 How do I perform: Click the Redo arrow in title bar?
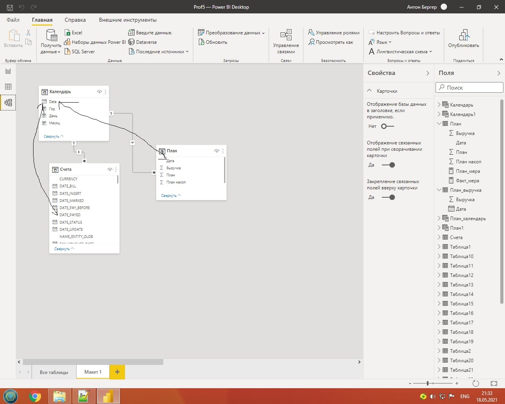(x=34, y=7)
